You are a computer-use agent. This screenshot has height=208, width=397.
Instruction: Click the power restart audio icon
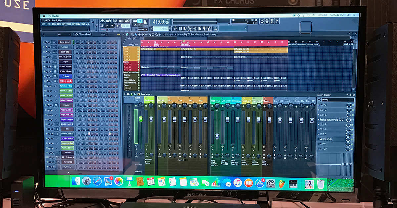(x=262, y=21)
